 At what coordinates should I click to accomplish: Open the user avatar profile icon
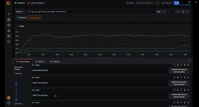[9, 98]
